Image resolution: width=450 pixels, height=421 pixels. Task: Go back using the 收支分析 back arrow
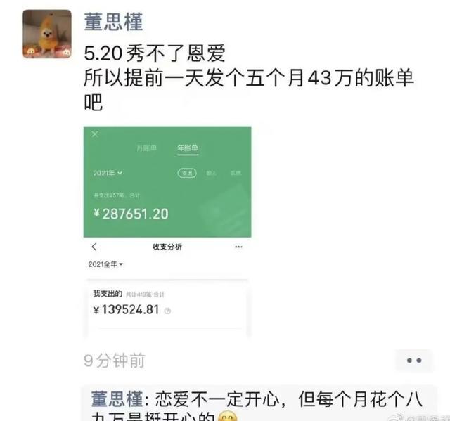94,247
